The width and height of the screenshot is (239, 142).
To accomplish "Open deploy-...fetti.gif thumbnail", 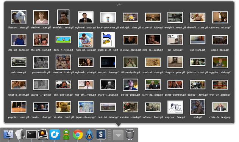I will point(198,85).
